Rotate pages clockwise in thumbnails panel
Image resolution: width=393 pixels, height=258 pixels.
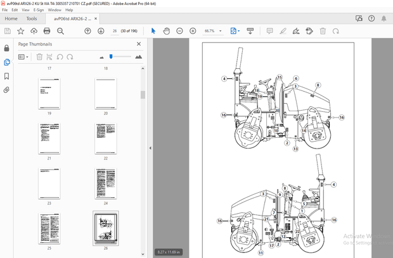tap(70, 57)
